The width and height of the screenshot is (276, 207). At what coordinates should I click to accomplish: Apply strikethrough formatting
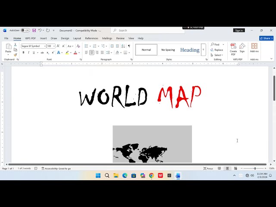pos(42,53)
